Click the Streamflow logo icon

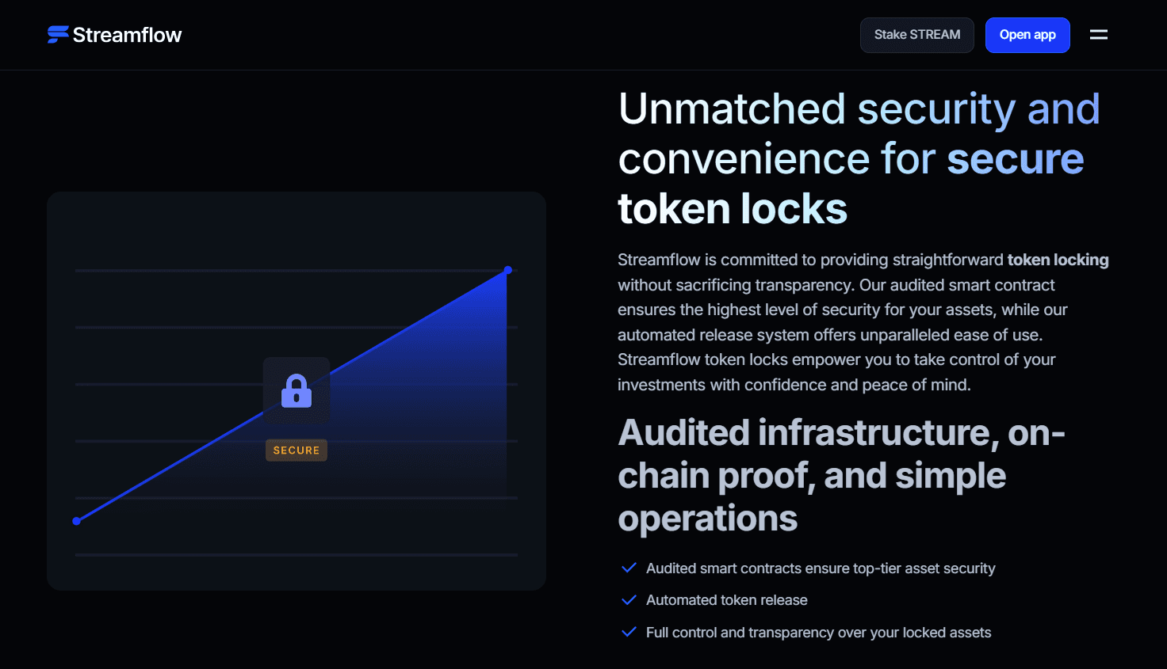pos(58,35)
